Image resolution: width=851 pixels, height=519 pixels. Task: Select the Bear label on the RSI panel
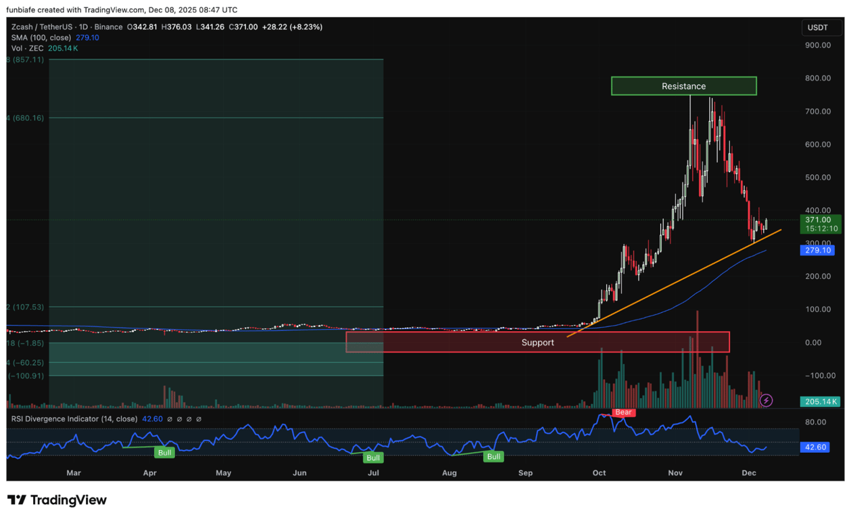coord(623,412)
